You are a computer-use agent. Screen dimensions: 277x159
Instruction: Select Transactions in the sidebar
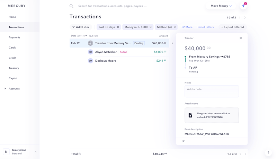point(16,27)
